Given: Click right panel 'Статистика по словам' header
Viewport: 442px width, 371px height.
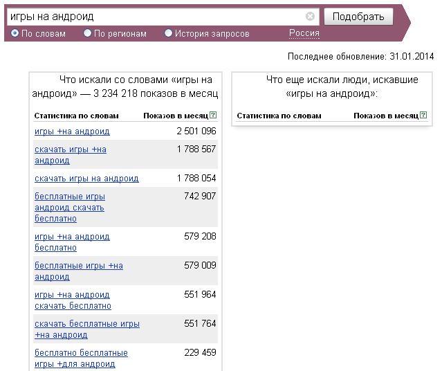Looking at the screenshot, I should pos(279,116).
